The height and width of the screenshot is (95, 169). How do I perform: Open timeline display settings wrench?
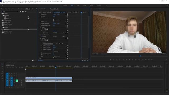[19, 67]
